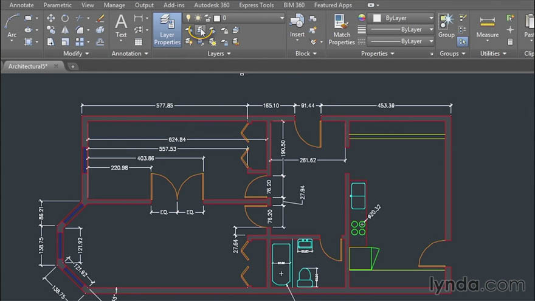Toggle the layer lightbulb on/off icon

189,18
